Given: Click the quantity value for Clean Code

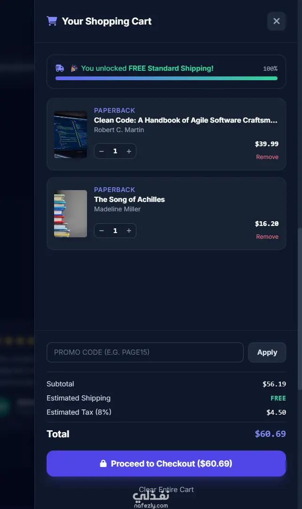Looking at the screenshot, I should (x=115, y=151).
